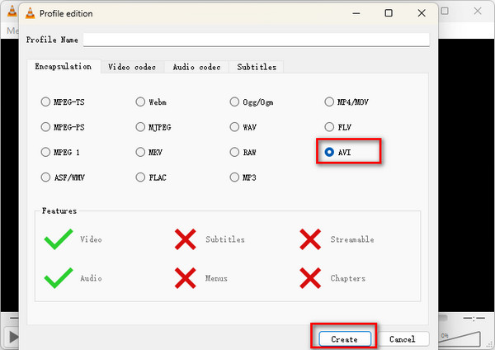This screenshot has width=495, height=350.
Task: Go to the Subtitles tab
Action: 256,67
